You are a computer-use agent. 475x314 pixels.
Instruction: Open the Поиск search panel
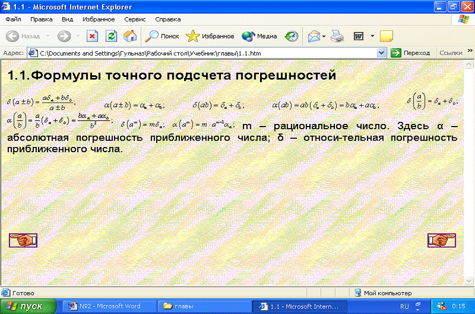click(163, 36)
